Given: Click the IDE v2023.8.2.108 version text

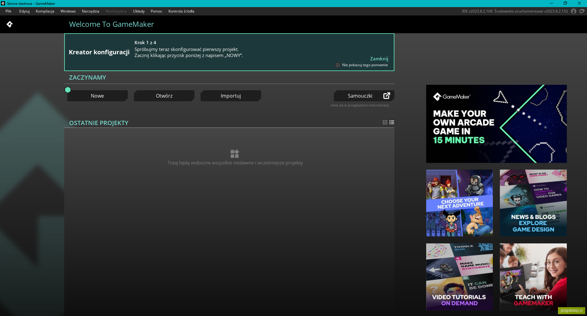Looking at the screenshot, I should [477, 11].
